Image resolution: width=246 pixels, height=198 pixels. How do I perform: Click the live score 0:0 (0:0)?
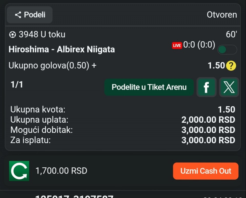[199, 45]
